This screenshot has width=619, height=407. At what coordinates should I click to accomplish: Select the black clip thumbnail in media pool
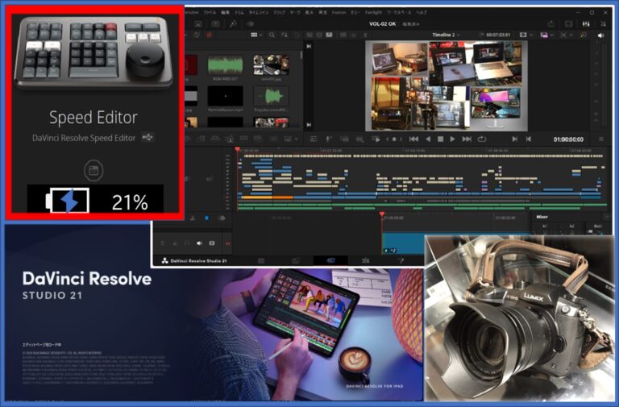tap(226, 96)
